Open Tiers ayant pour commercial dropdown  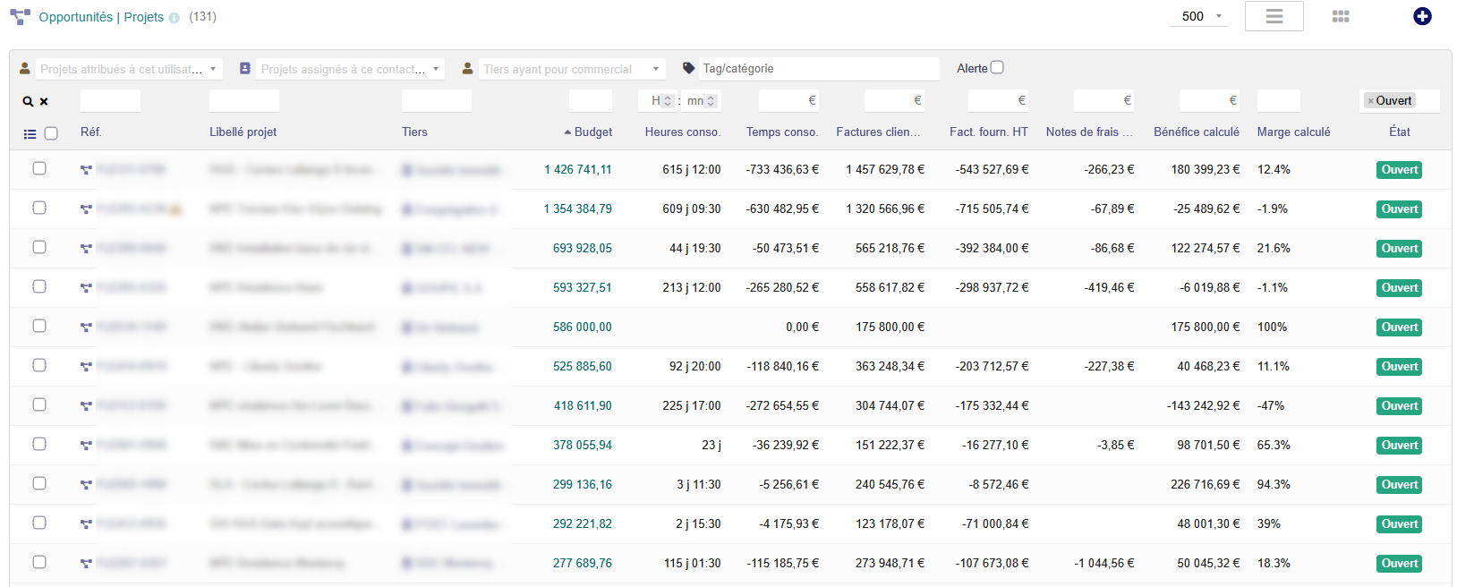click(572, 69)
